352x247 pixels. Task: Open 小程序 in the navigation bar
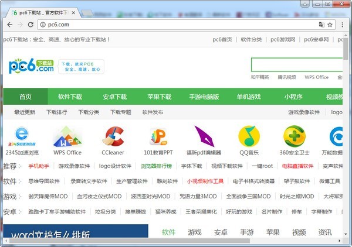[x=293, y=97]
